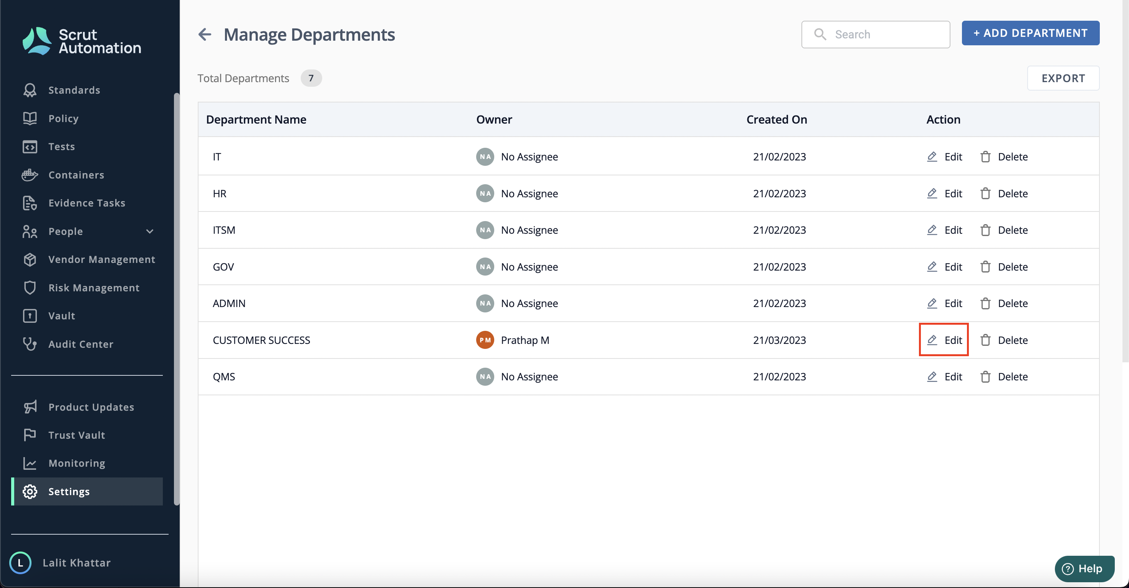This screenshot has height=588, width=1129.
Task: Click the Tests code icon
Action: click(x=30, y=146)
